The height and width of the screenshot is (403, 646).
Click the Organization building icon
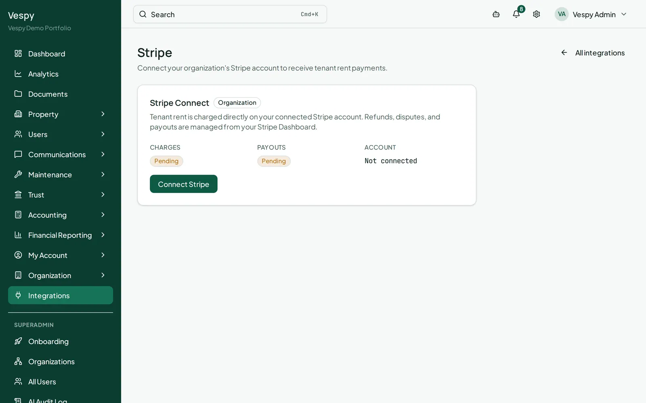point(18,275)
